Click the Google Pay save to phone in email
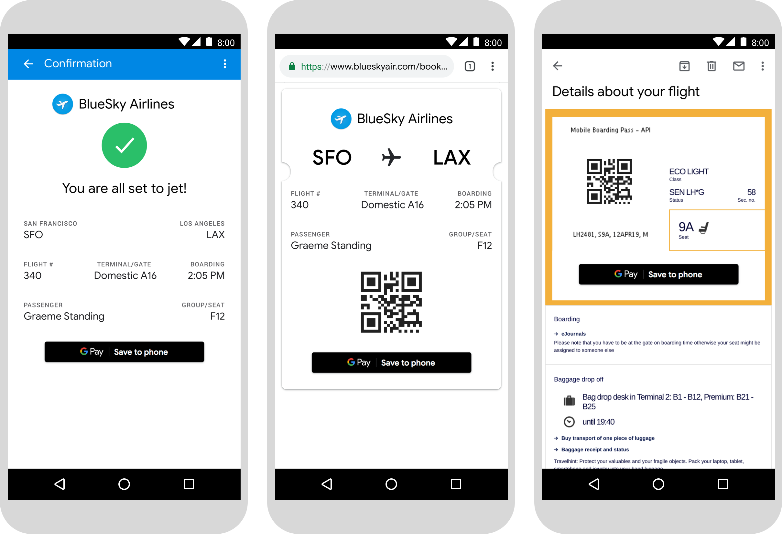 tap(658, 275)
